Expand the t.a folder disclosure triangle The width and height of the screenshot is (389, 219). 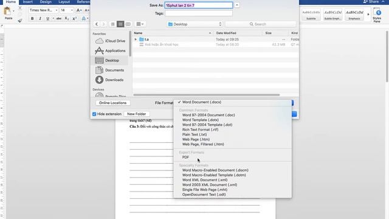136,39
